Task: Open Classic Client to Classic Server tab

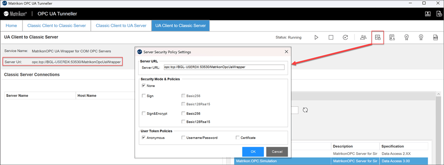Action: tap(57, 25)
